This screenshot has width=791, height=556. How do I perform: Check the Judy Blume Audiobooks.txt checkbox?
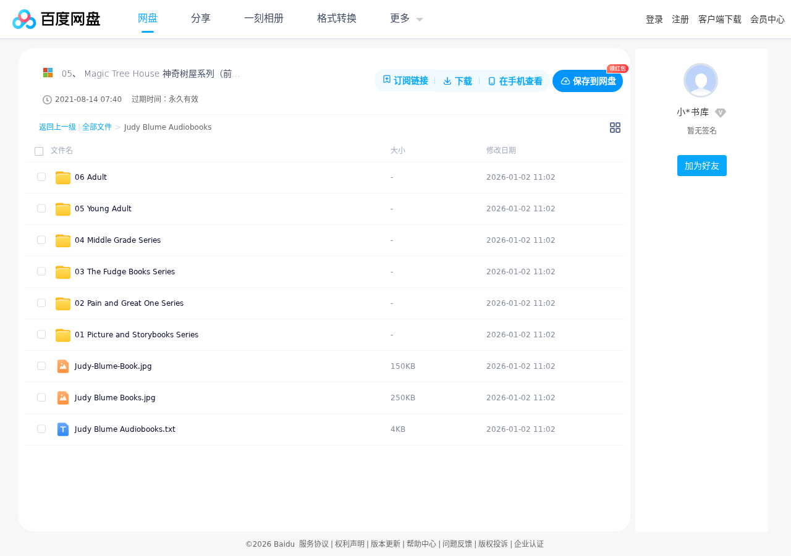[x=41, y=429]
